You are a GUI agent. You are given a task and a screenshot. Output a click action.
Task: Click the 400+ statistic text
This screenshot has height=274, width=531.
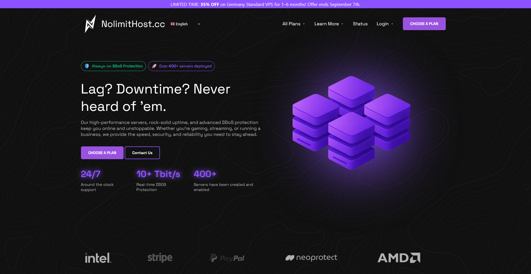pyautogui.click(x=205, y=174)
